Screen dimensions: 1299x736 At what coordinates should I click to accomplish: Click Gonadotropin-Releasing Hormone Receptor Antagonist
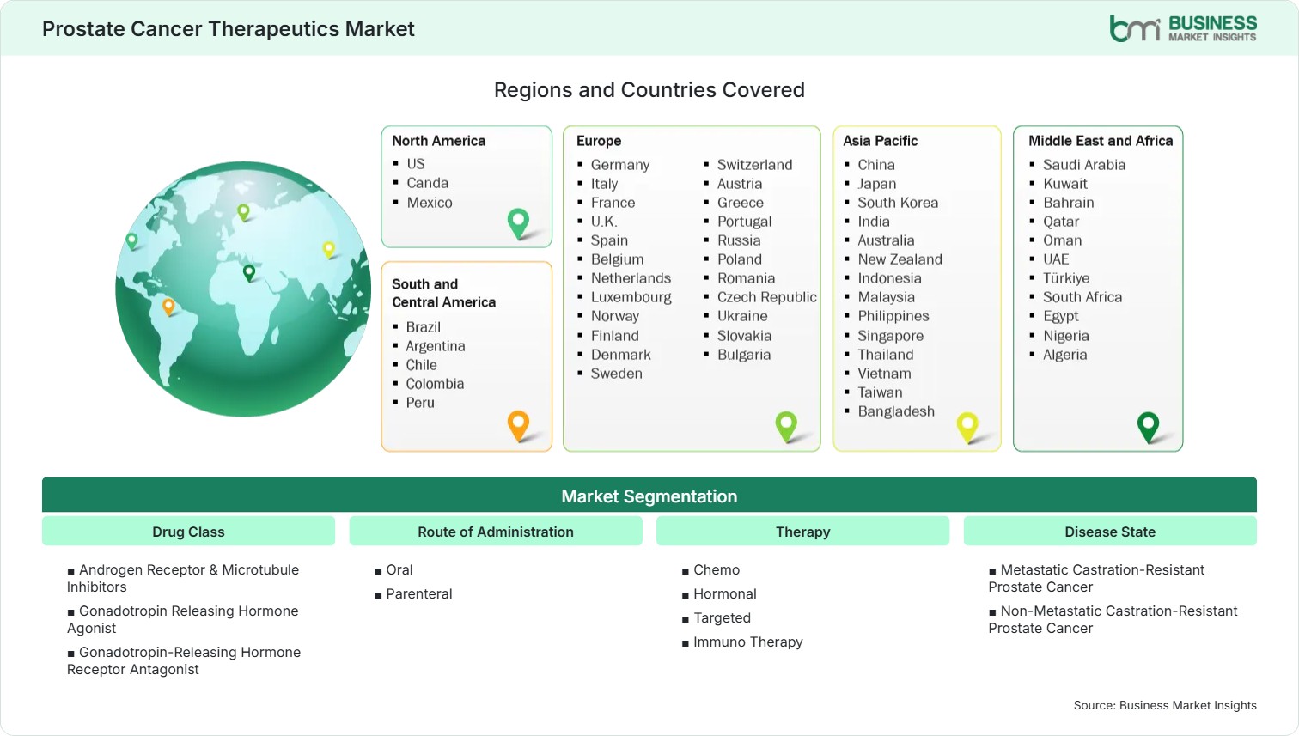(x=184, y=660)
